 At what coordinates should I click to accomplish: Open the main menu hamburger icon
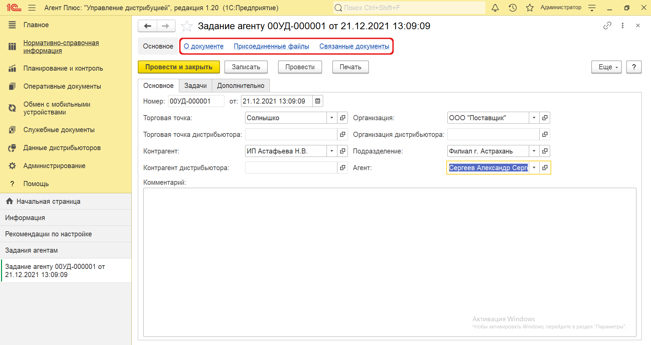click(32, 7)
